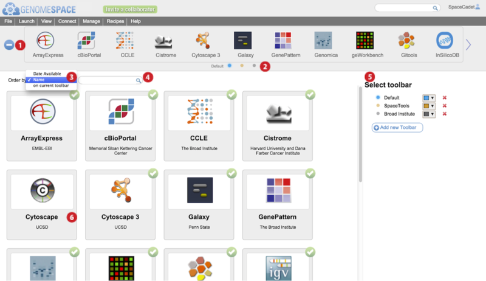Toggle the checkmark on GenePattern card
This screenshot has width=486, height=281.
click(310, 173)
